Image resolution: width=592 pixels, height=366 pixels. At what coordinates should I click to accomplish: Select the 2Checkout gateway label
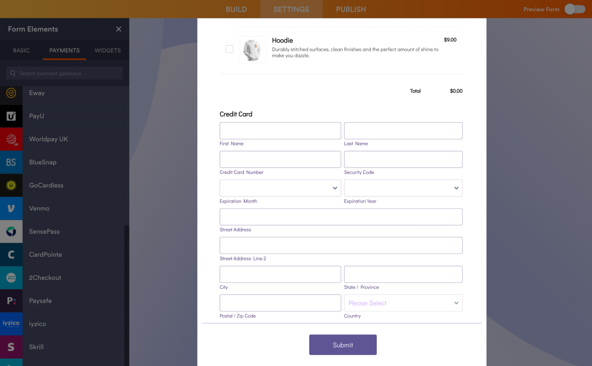[x=45, y=278]
